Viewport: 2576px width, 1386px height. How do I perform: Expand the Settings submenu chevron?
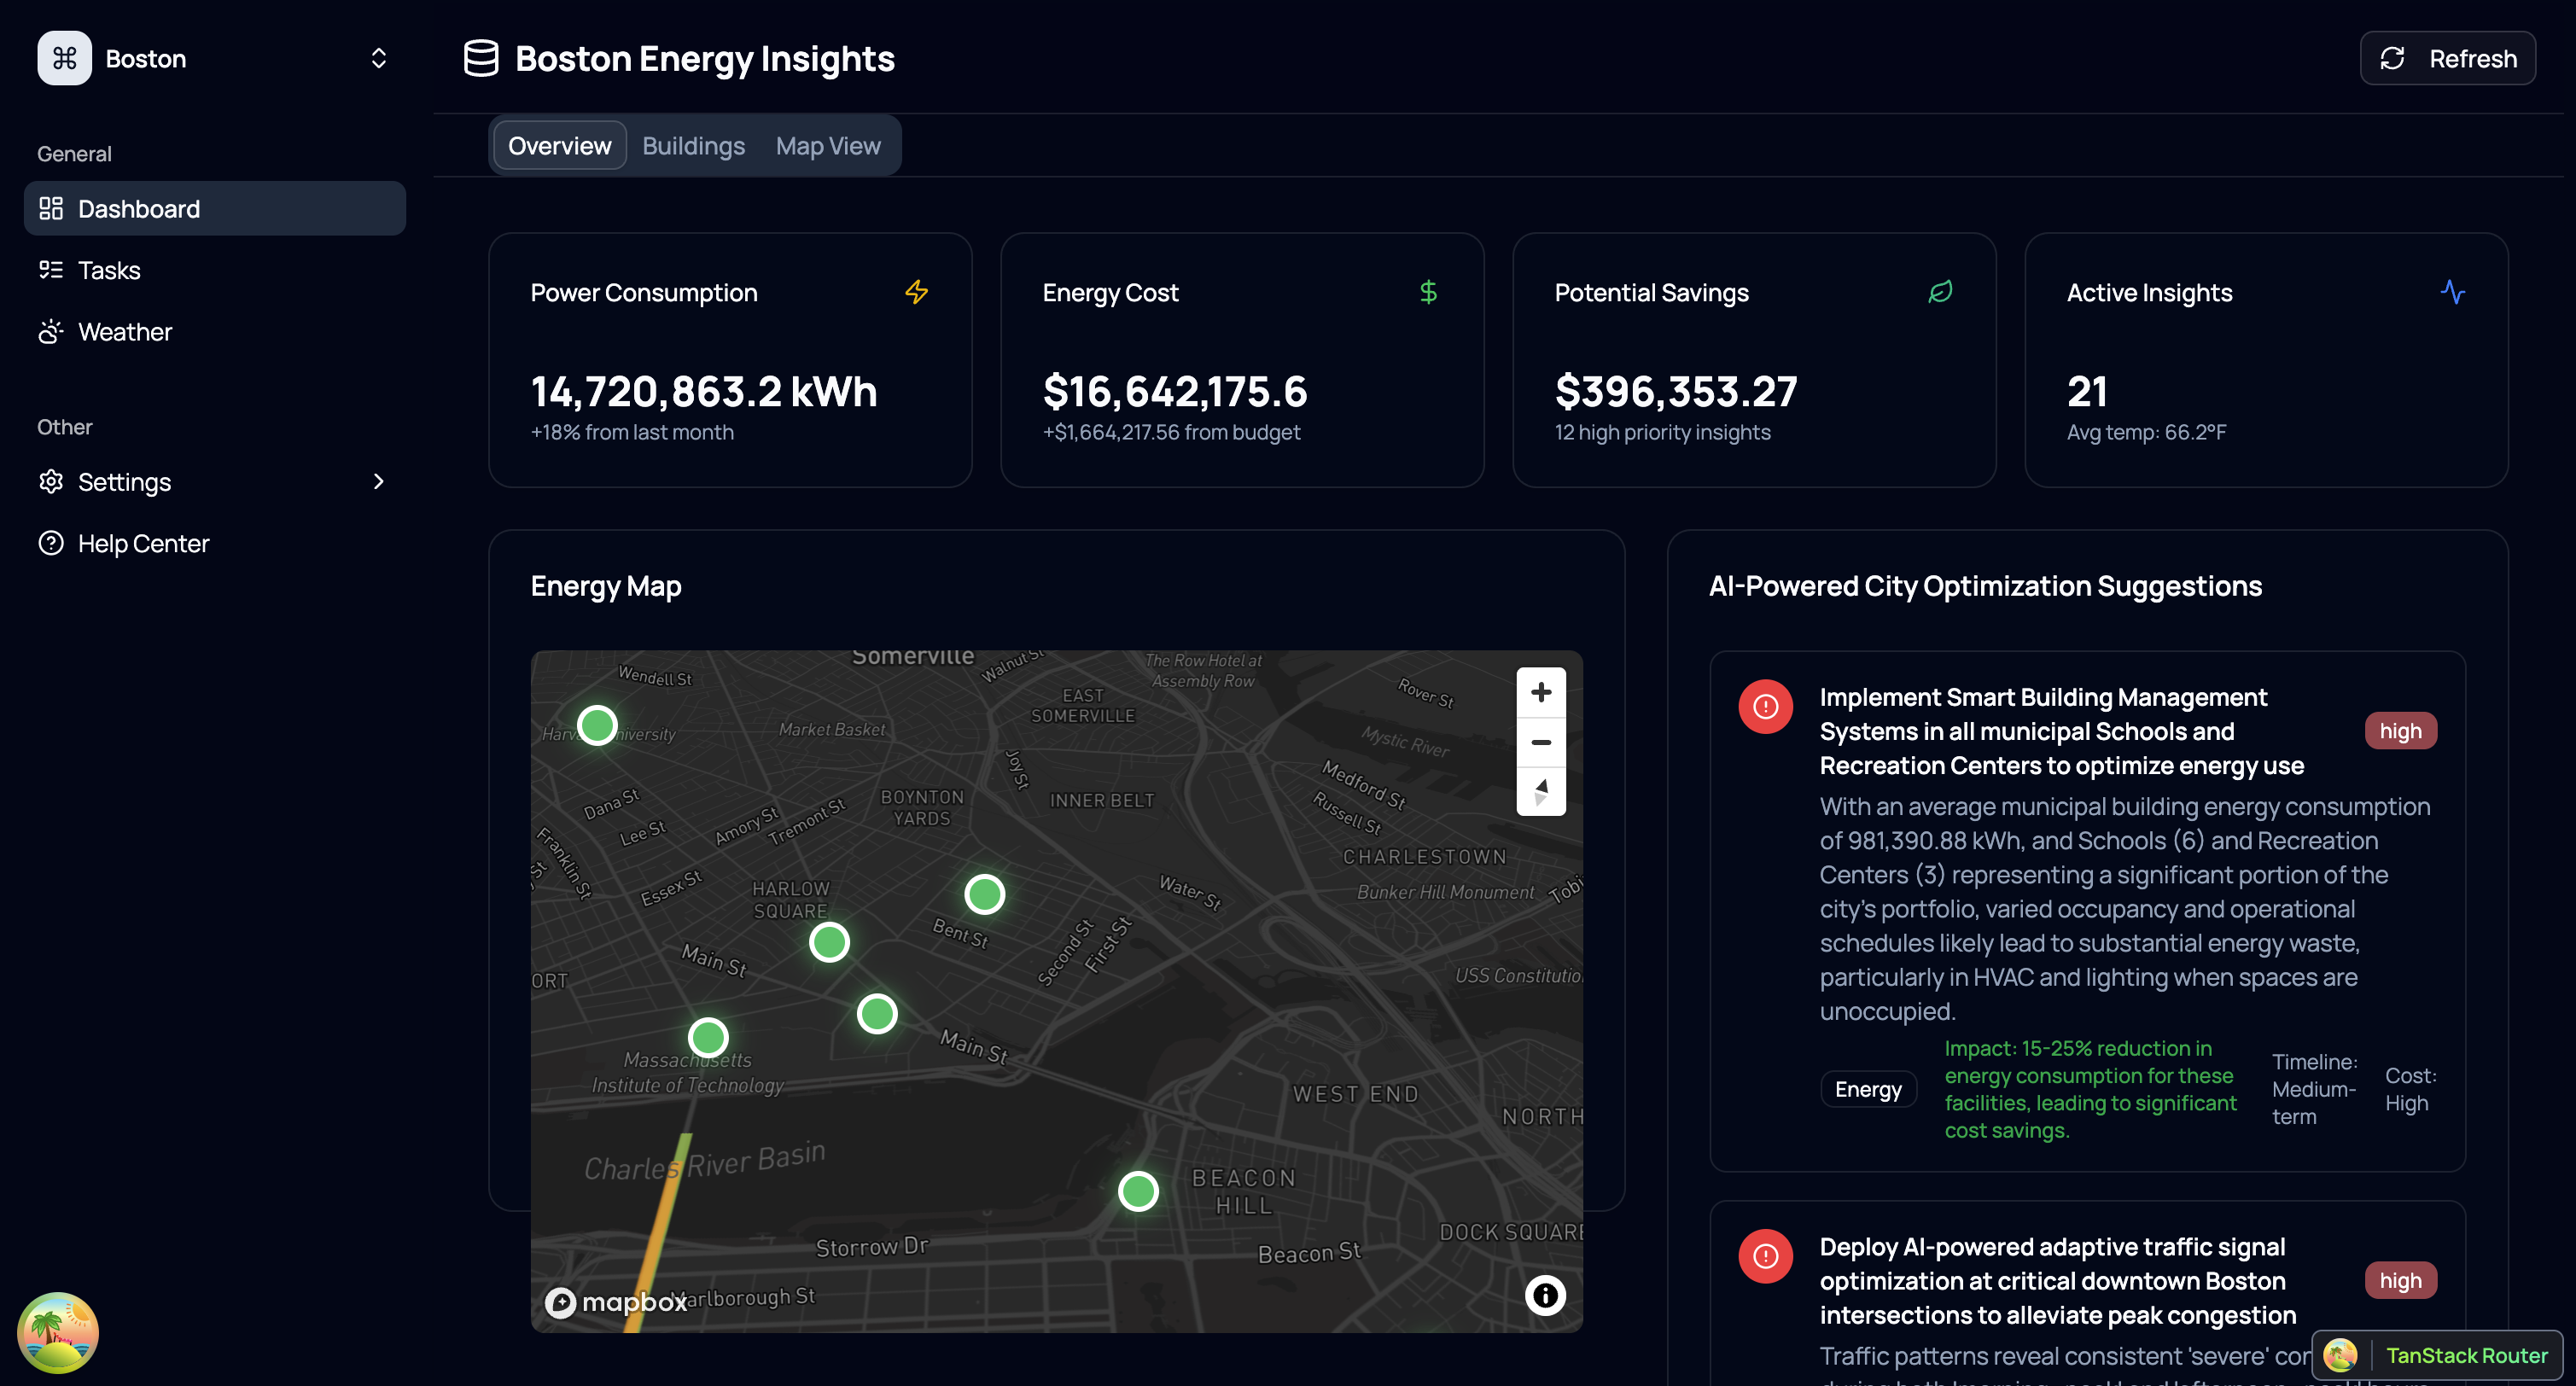pyautogui.click(x=378, y=482)
